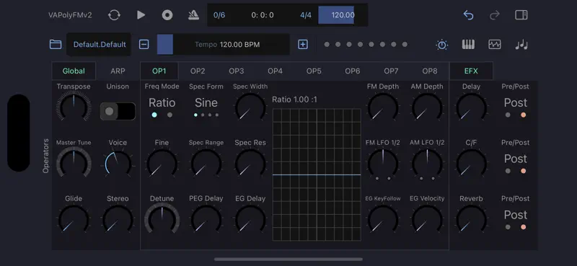The height and width of the screenshot is (266, 577).
Task: Select Post dot for Delay Pre/Post
Action: tap(524, 115)
